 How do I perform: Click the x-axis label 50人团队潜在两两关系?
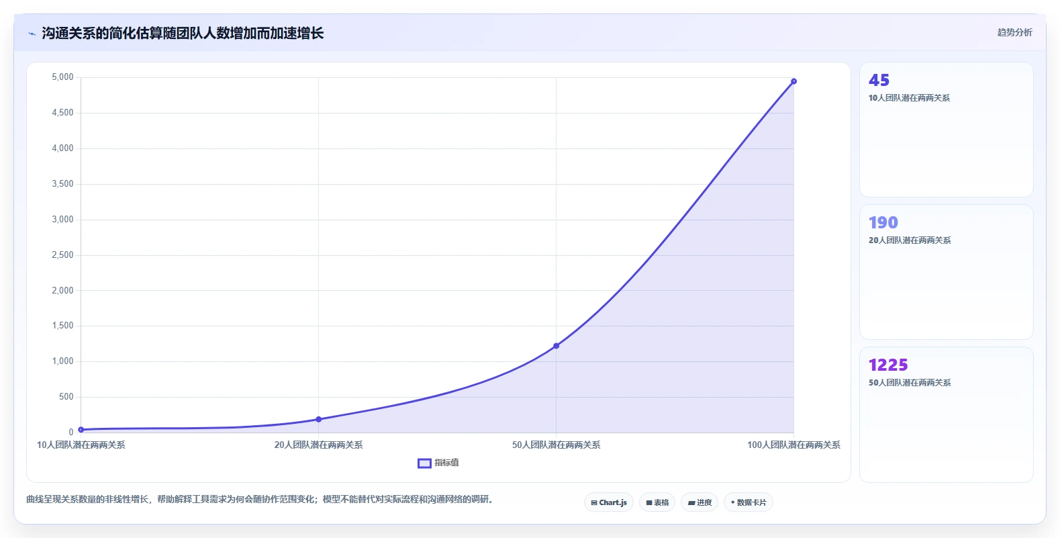click(557, 445)
